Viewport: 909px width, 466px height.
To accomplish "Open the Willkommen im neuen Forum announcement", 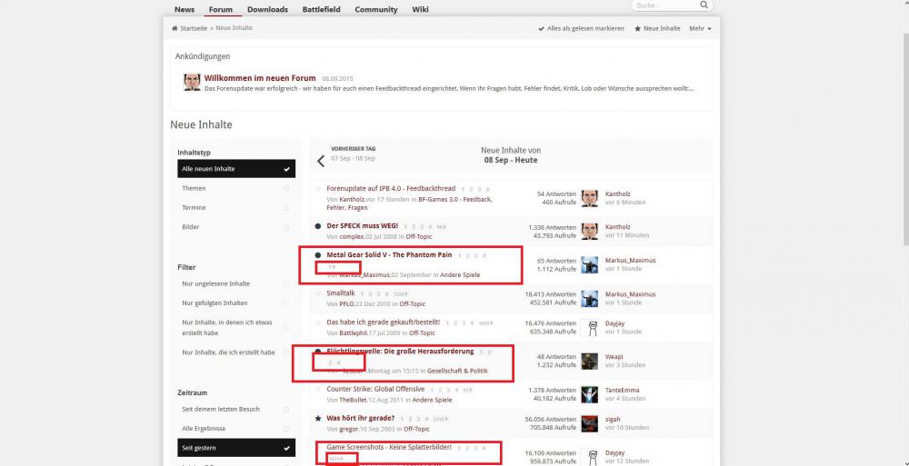I will tap(260, 78).
